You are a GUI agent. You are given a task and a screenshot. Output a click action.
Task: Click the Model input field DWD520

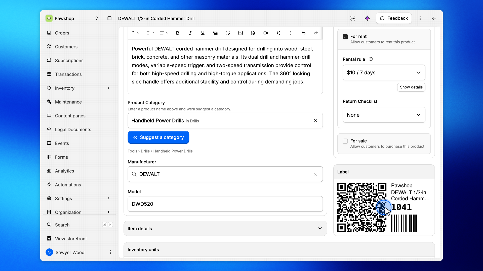225,204
